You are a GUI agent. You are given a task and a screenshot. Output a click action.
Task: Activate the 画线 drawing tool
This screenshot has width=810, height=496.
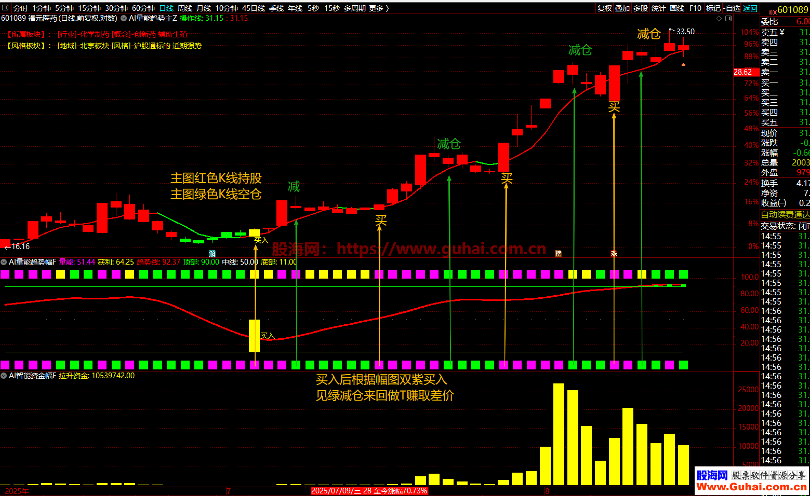[677, 8]
